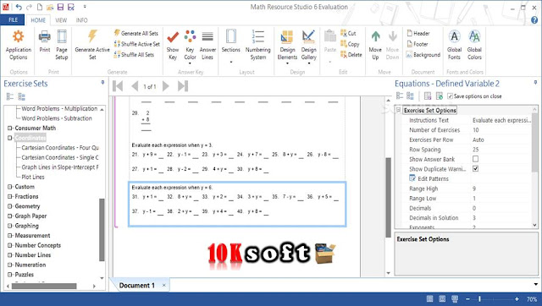Go to next page
Image resolution: width=542 pixels, height=306 pixels.
pyautogui.click(x=166, y=86)
